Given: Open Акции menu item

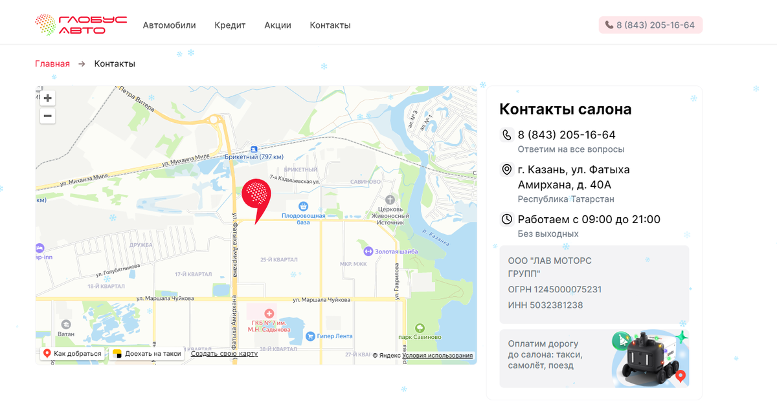Looking at the screenshot, I should (278, 25).
